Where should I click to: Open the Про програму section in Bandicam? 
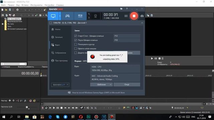point(60,61)
